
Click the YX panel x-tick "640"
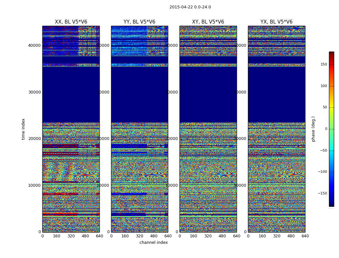coord(305,236)
